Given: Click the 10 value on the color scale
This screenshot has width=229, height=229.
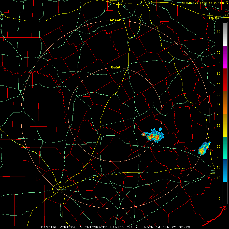Looking at the screenshot, I should [219, 178].
